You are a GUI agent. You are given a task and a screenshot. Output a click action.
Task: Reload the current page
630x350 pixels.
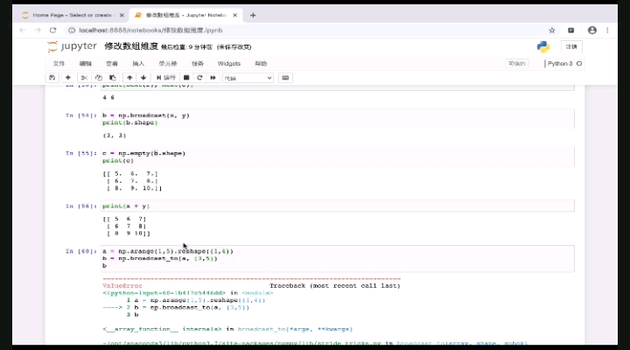[53, 30]
